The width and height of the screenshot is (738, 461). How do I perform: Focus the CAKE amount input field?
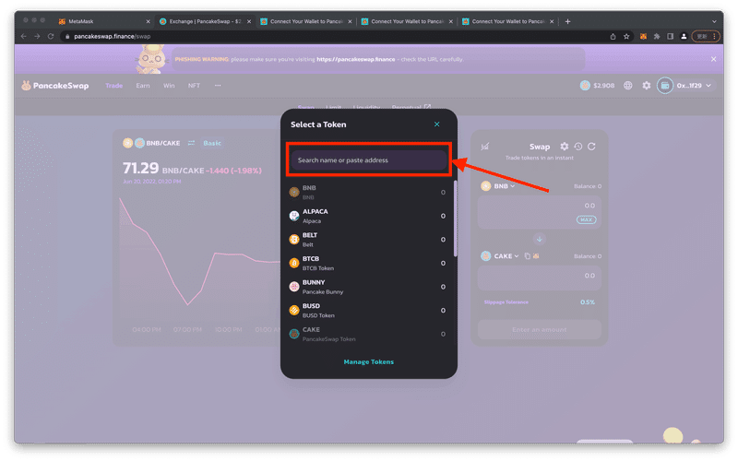(540, 278)
